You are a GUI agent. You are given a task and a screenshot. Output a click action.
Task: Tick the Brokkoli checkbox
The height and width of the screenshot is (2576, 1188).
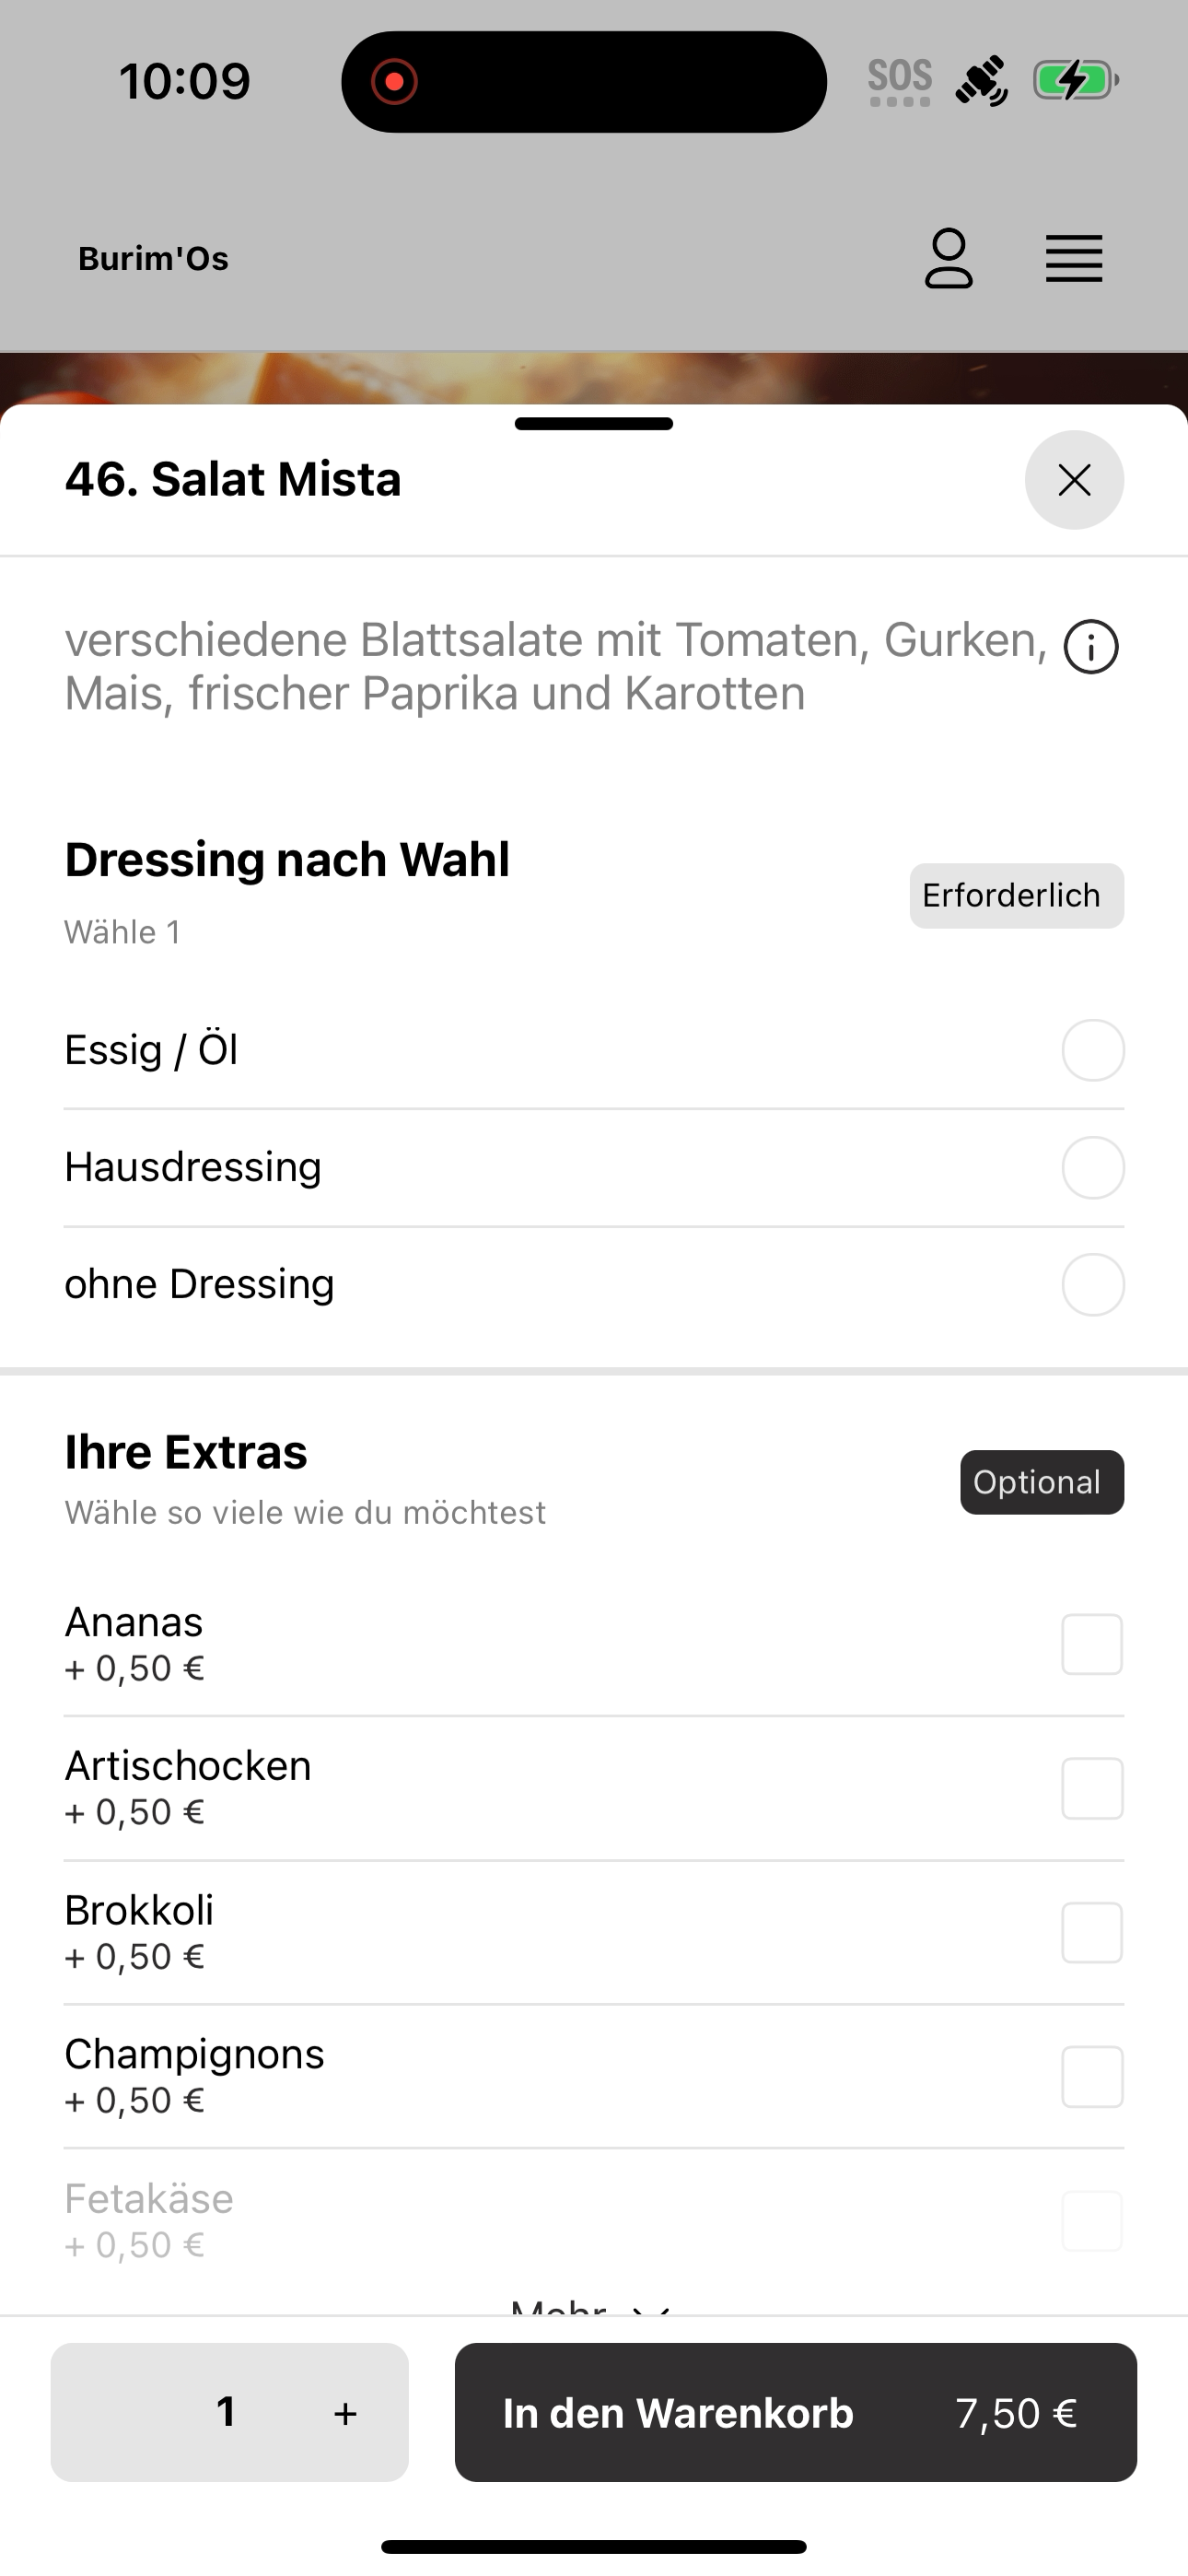1092,1932
